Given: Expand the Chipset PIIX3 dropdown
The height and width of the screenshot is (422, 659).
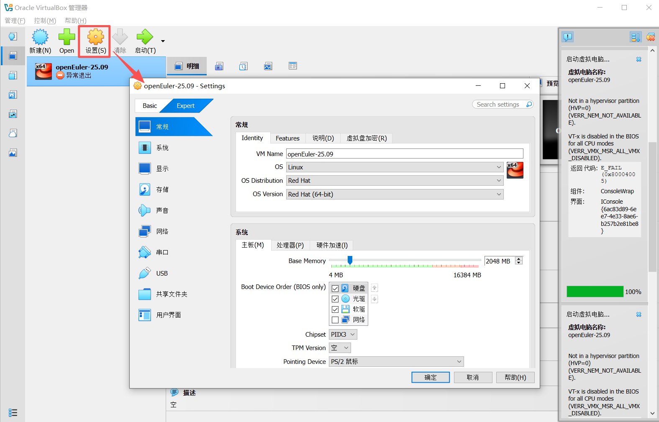Looking at the screenshot, I should [343, 335].
